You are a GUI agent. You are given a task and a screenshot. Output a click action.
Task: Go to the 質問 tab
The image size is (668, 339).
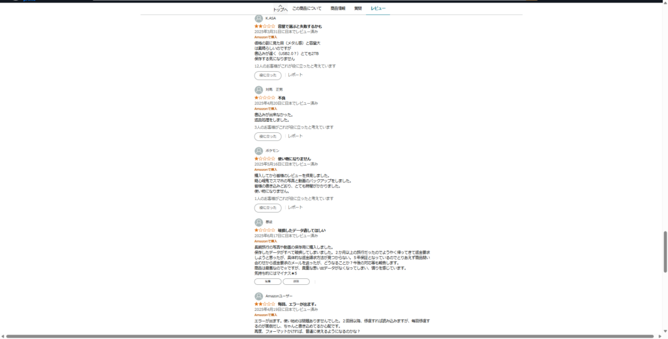358,8
